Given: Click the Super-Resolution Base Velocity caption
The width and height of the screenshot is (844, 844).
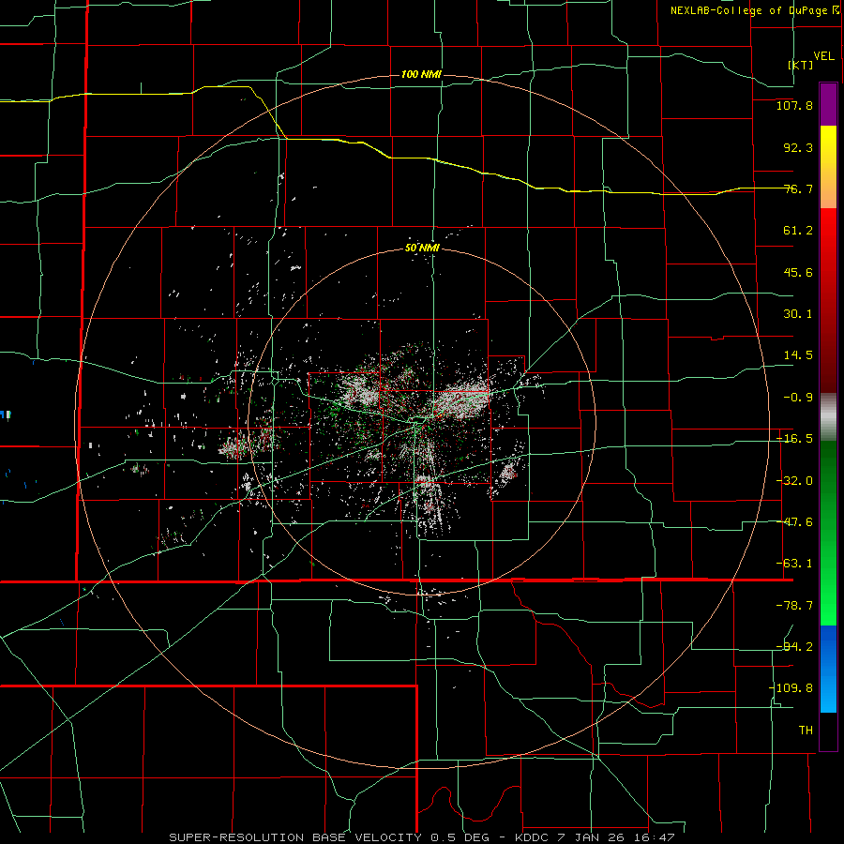Looking at the screenshot, I should coord(421,837).
